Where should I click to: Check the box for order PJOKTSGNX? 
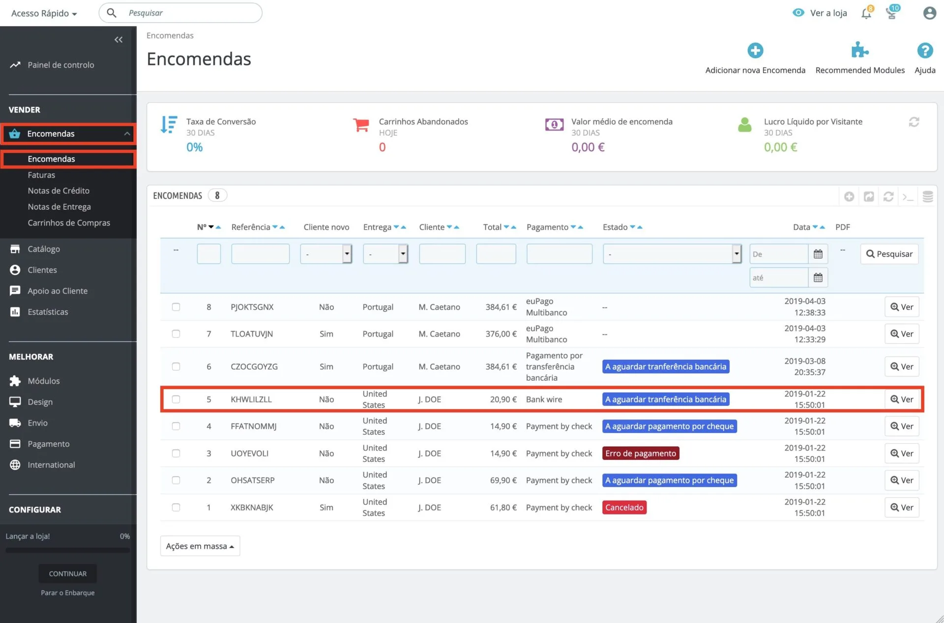pos(176,307)
